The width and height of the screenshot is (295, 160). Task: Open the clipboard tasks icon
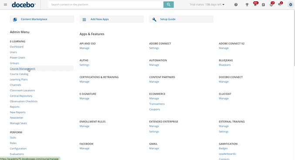pyautogui.click(x=263, y=5)
